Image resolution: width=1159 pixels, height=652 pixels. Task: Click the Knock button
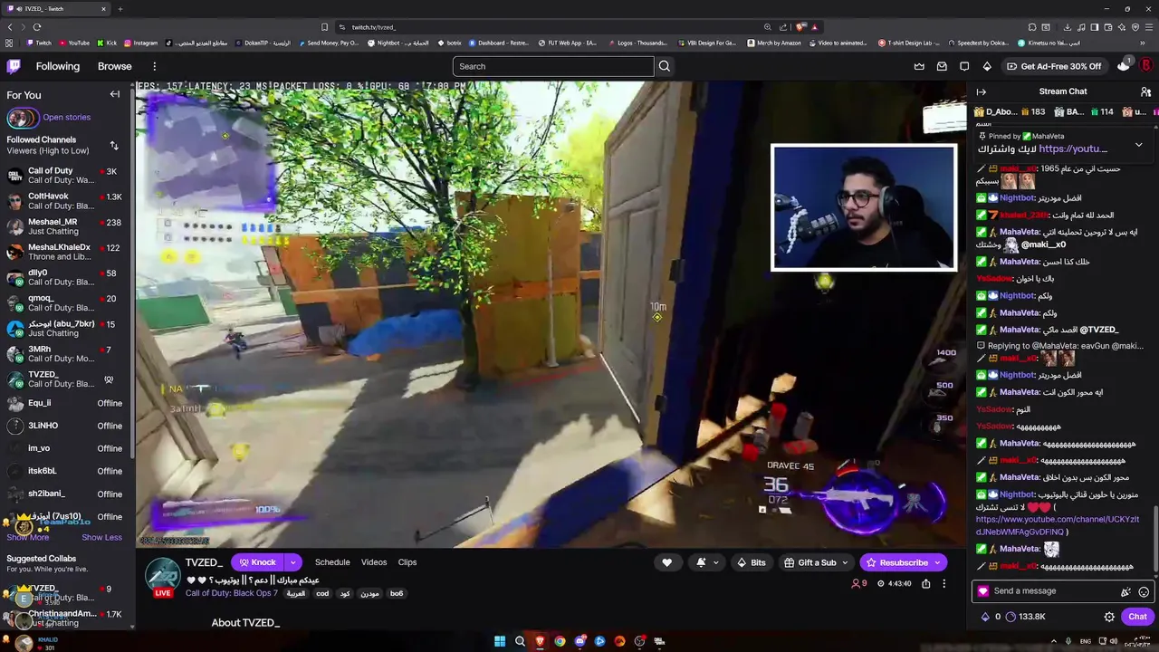coord(256,562)
